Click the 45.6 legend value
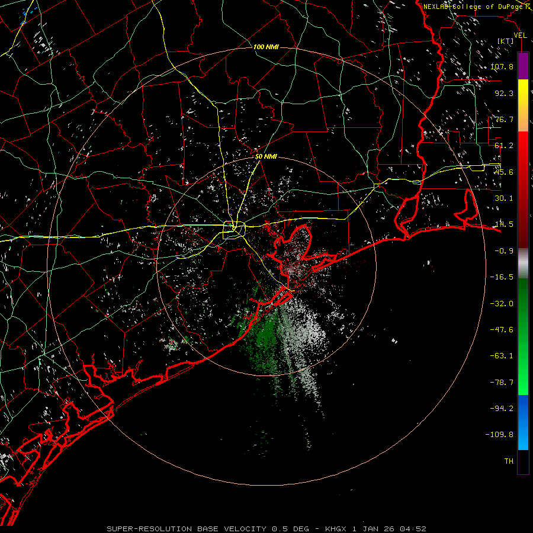 504,172
